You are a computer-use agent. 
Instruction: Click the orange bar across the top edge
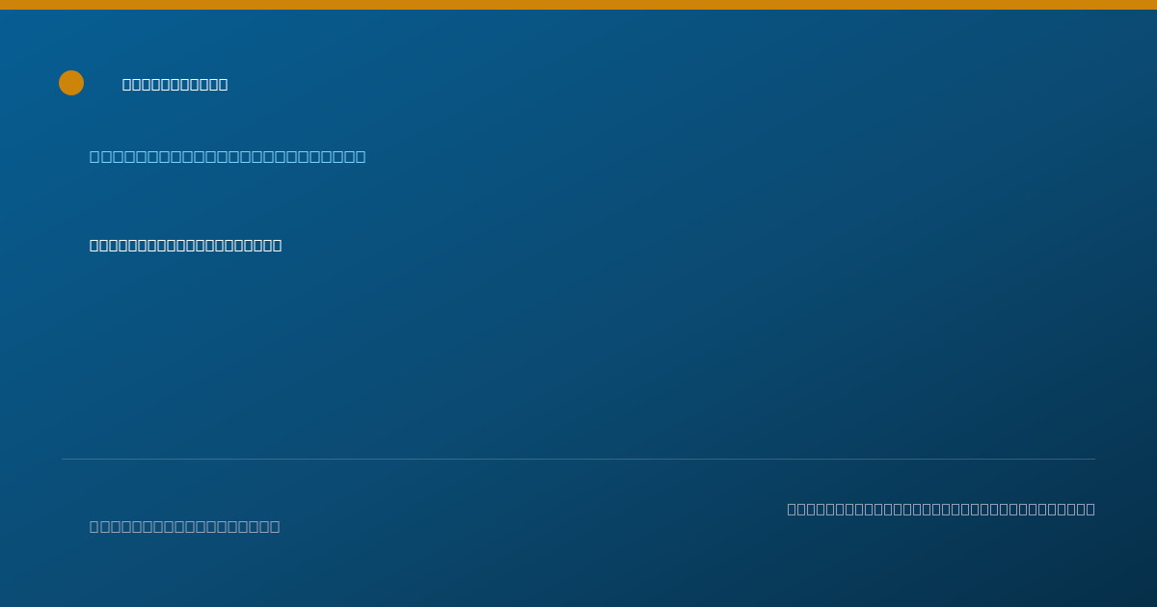(x=578, y=5)
